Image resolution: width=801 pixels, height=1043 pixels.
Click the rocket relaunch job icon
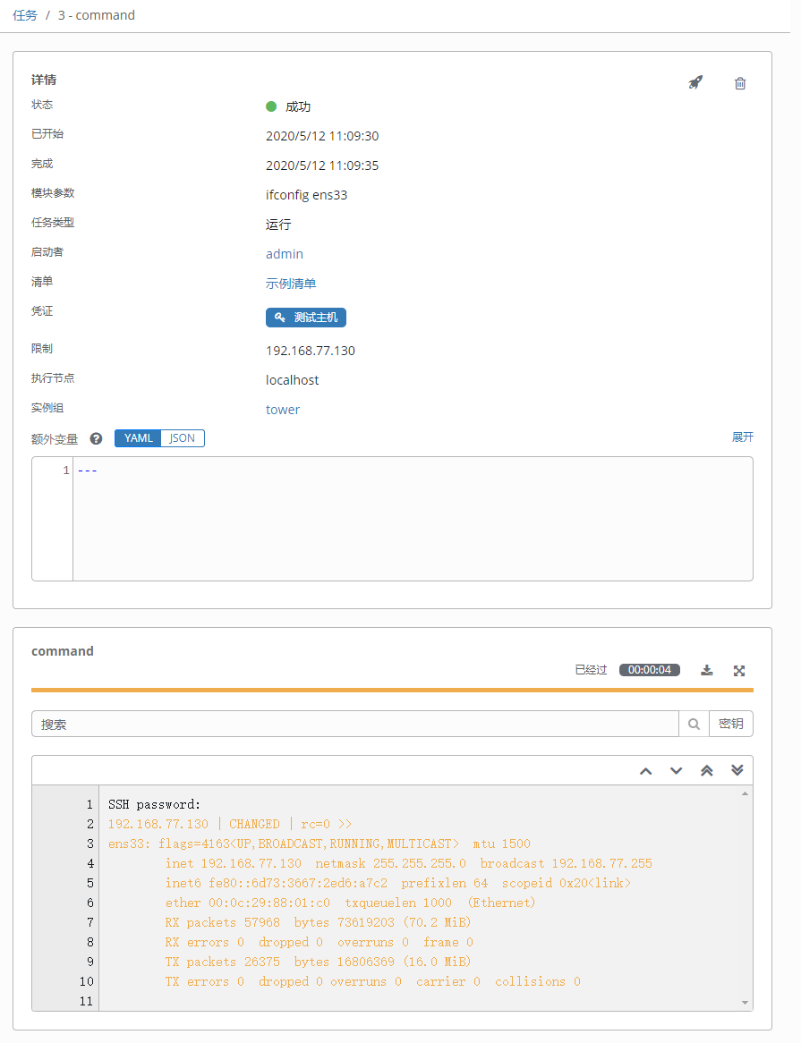click(x=695, y=82)
